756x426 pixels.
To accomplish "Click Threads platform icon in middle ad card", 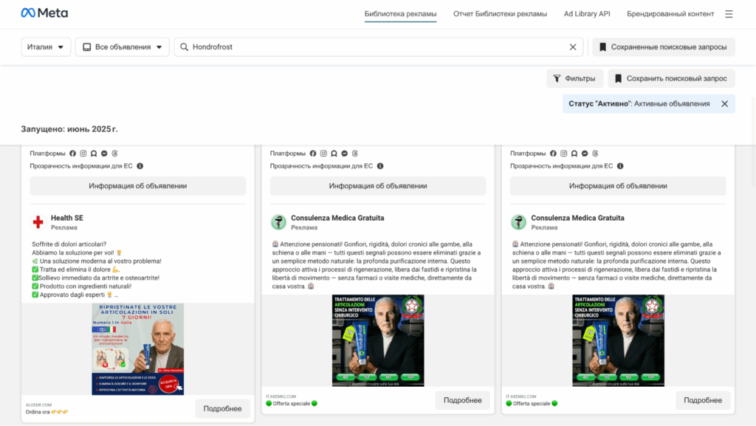I will 355,154.
